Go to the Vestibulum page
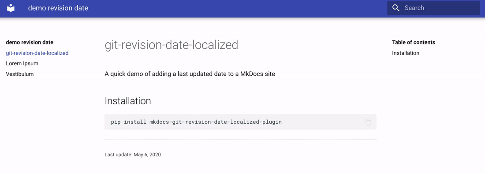 click(x=20, y=74)
